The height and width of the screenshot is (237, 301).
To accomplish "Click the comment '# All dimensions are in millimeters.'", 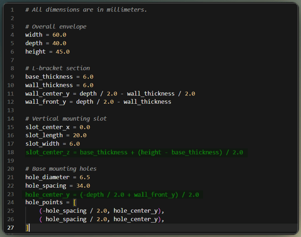I will [x=86, y=10].
